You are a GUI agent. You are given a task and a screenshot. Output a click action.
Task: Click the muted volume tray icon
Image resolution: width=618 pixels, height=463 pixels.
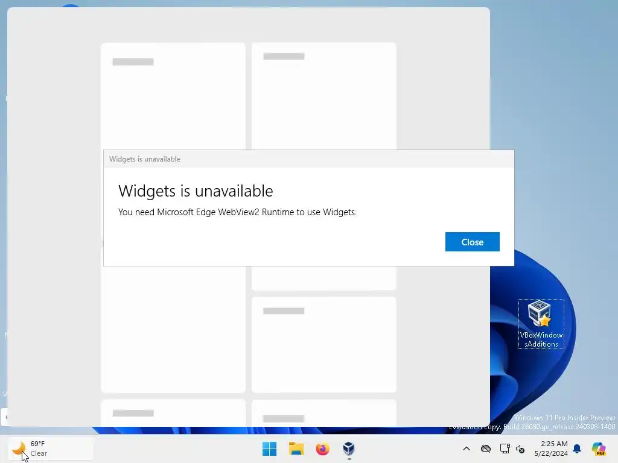point(520,449)
